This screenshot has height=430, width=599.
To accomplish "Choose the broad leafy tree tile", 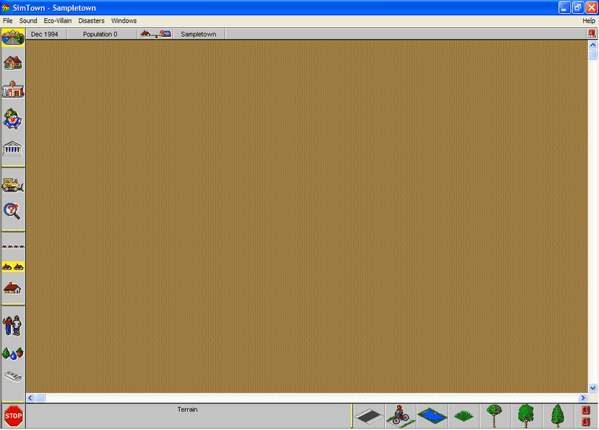I will (x=526, y=416).
